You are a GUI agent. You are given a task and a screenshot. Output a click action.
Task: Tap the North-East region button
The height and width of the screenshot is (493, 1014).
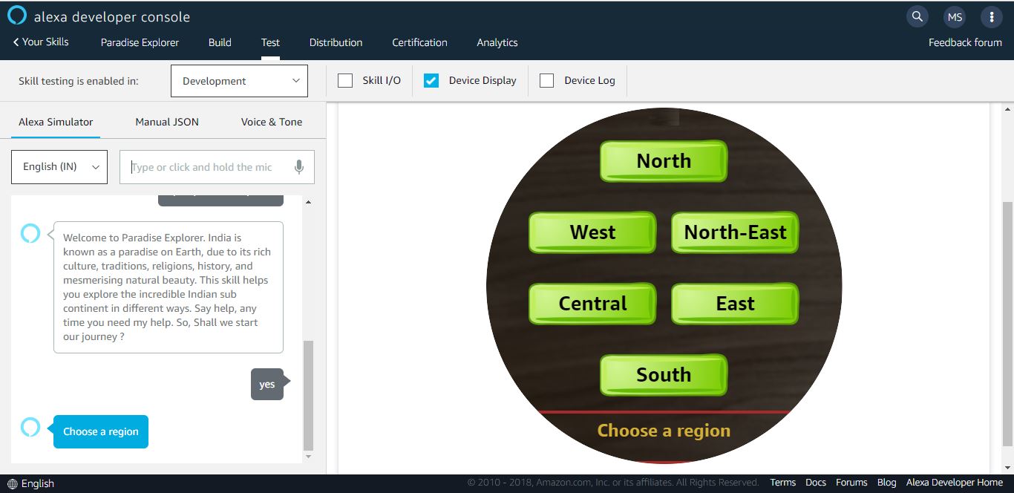coord(735,232)
